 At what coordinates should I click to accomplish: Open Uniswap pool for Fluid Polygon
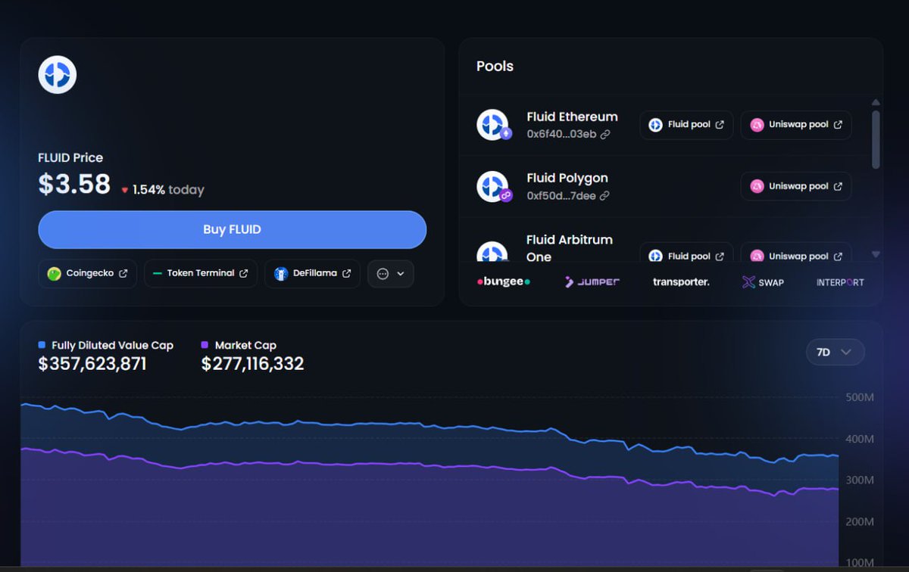click(796, 186)
